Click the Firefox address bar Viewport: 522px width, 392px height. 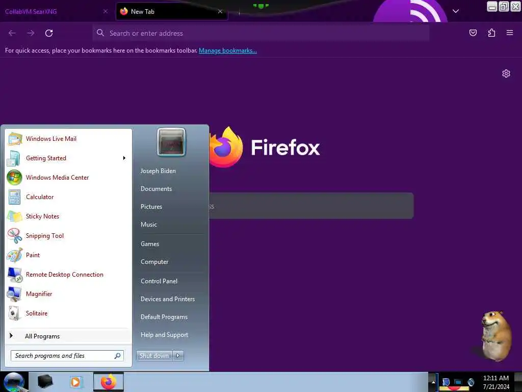point(260,33)
